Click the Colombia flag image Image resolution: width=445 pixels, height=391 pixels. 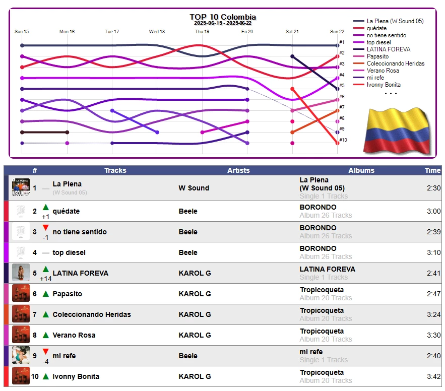point(398,132)
